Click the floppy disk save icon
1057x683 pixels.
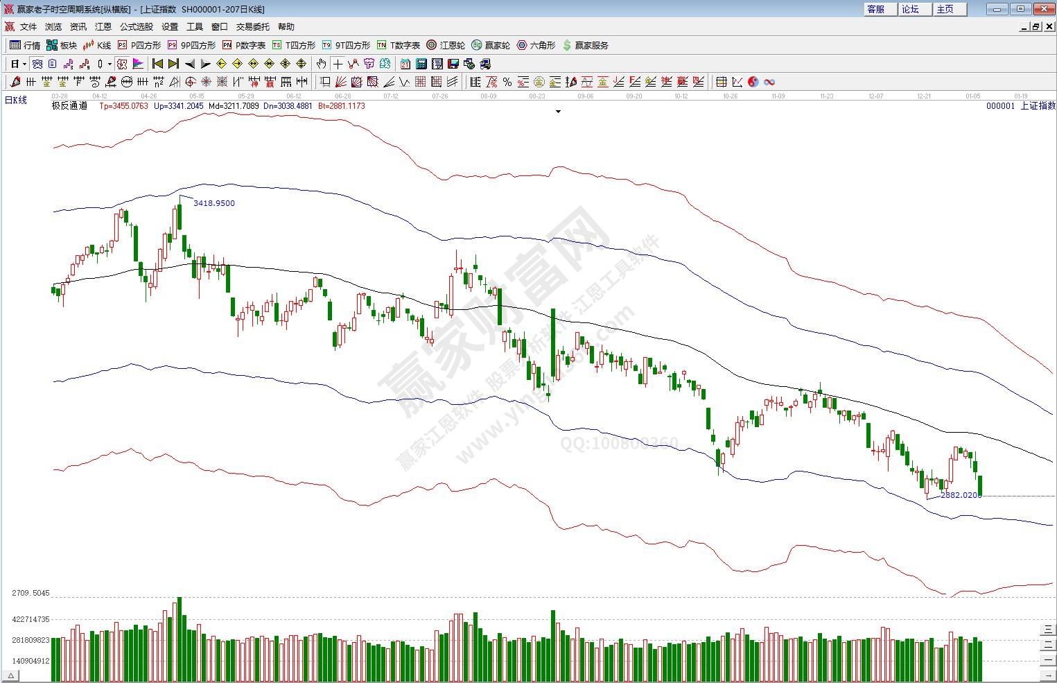click(453, 64)
